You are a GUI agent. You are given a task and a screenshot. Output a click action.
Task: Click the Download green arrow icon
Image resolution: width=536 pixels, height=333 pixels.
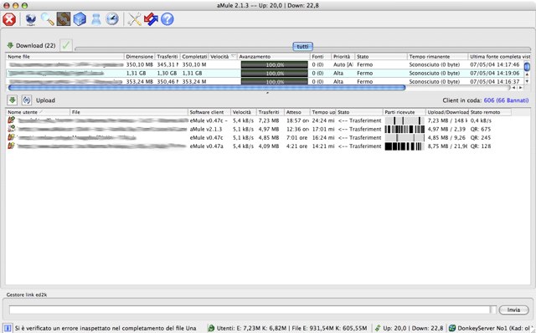(10, 45)
